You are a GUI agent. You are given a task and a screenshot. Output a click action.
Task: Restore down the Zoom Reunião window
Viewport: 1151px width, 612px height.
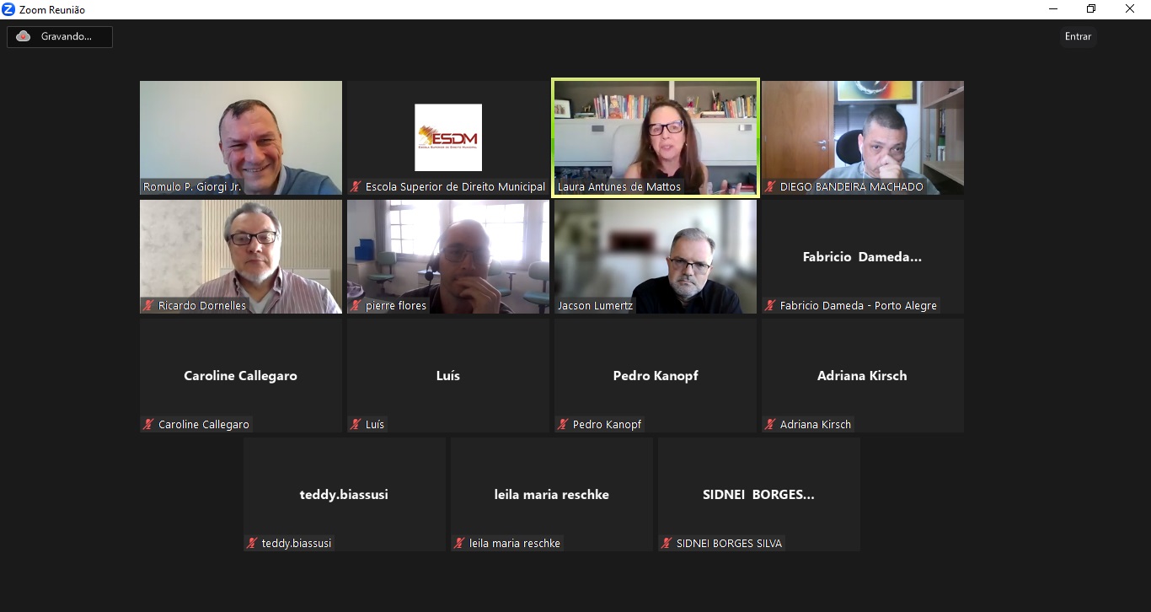[1091, 9]
